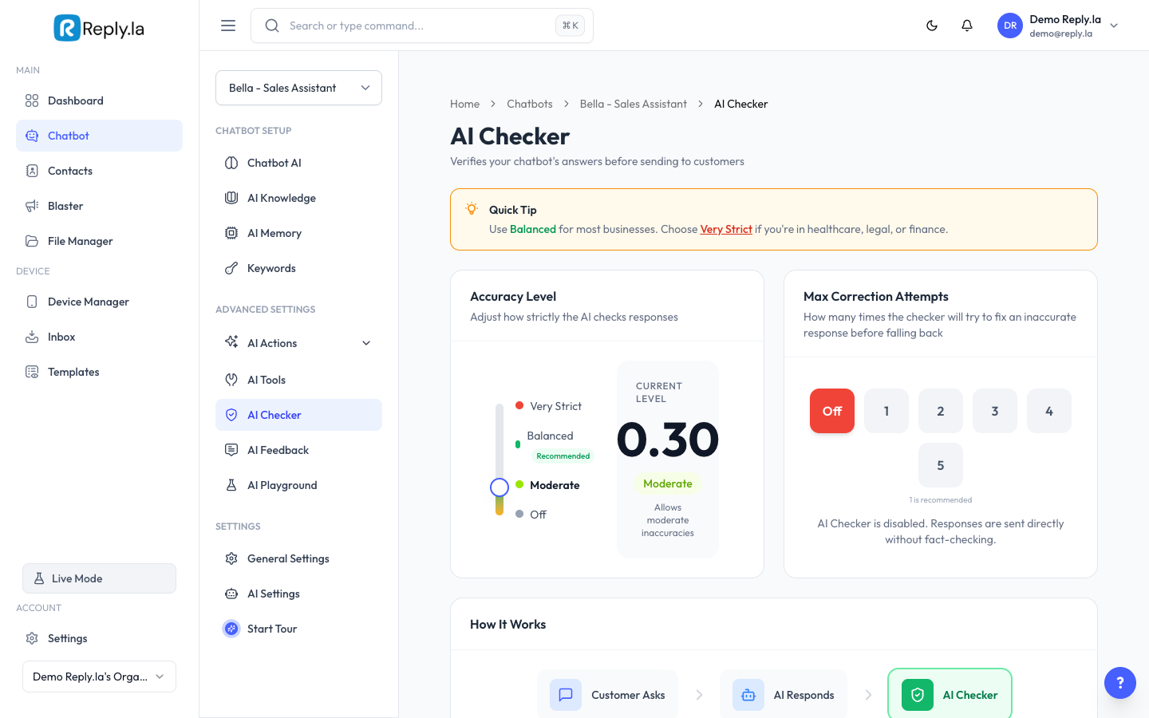Viewport: 1149px width, 718px height.
Task: Open sidebar Settings under Account
Action: (99, 638)
